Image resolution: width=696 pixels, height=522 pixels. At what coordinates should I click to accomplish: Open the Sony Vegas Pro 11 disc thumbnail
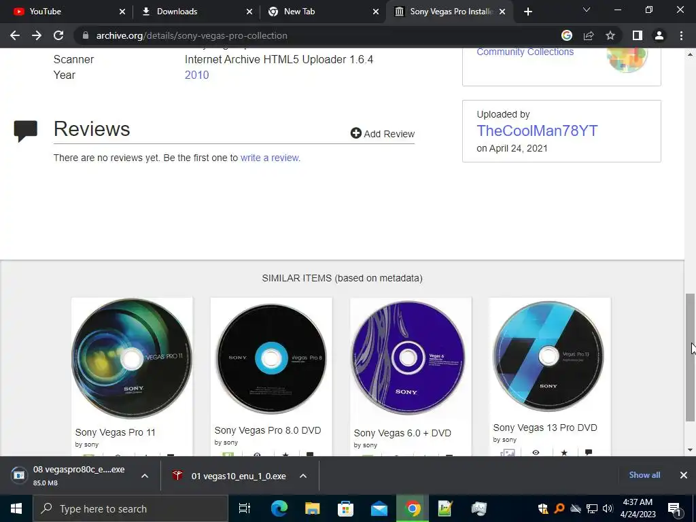pyautogui.click(x=132, y=359)
